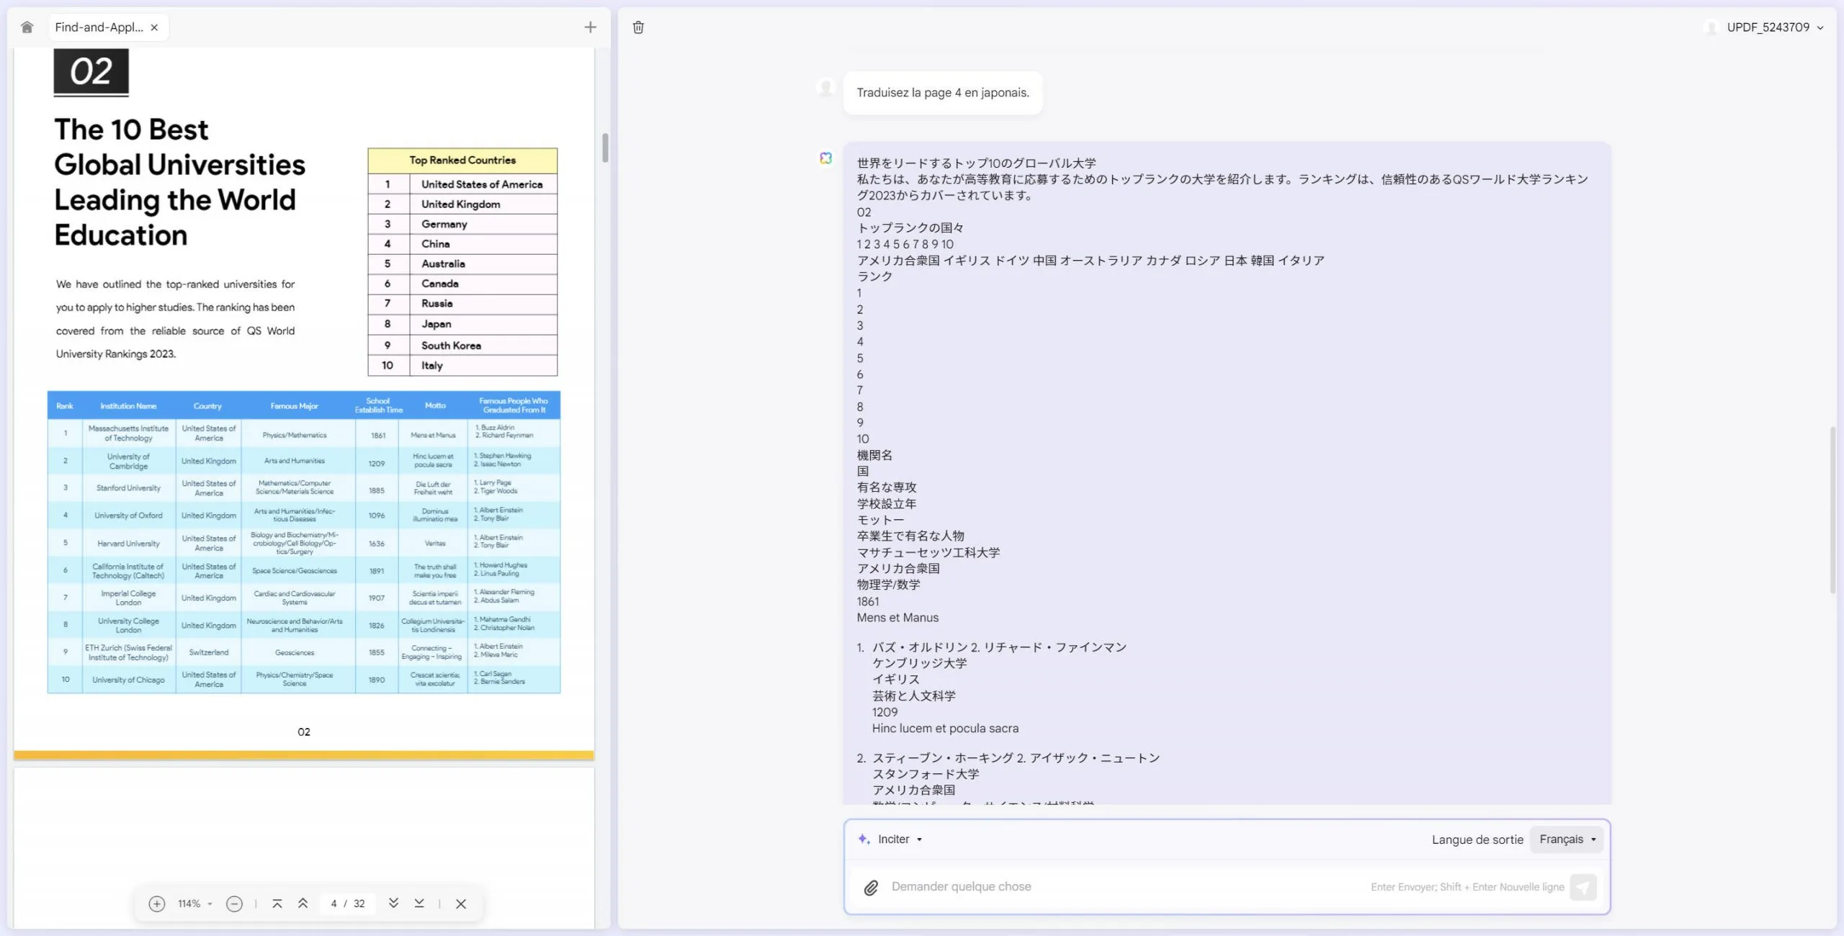Click the paperclip attachment icon
Screen dimensions: 1844x936
tap(871, 888)
